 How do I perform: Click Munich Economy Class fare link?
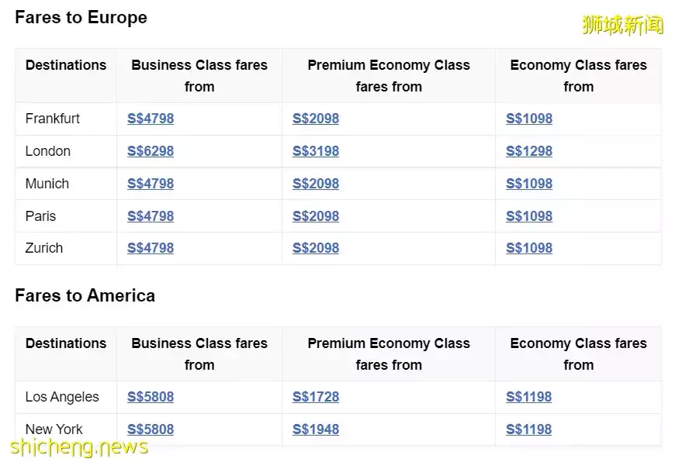pyautogui.click(x=529, y=184)
